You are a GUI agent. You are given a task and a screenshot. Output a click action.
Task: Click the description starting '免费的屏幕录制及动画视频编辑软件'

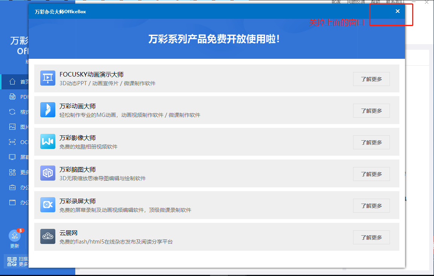click(125, 210)
